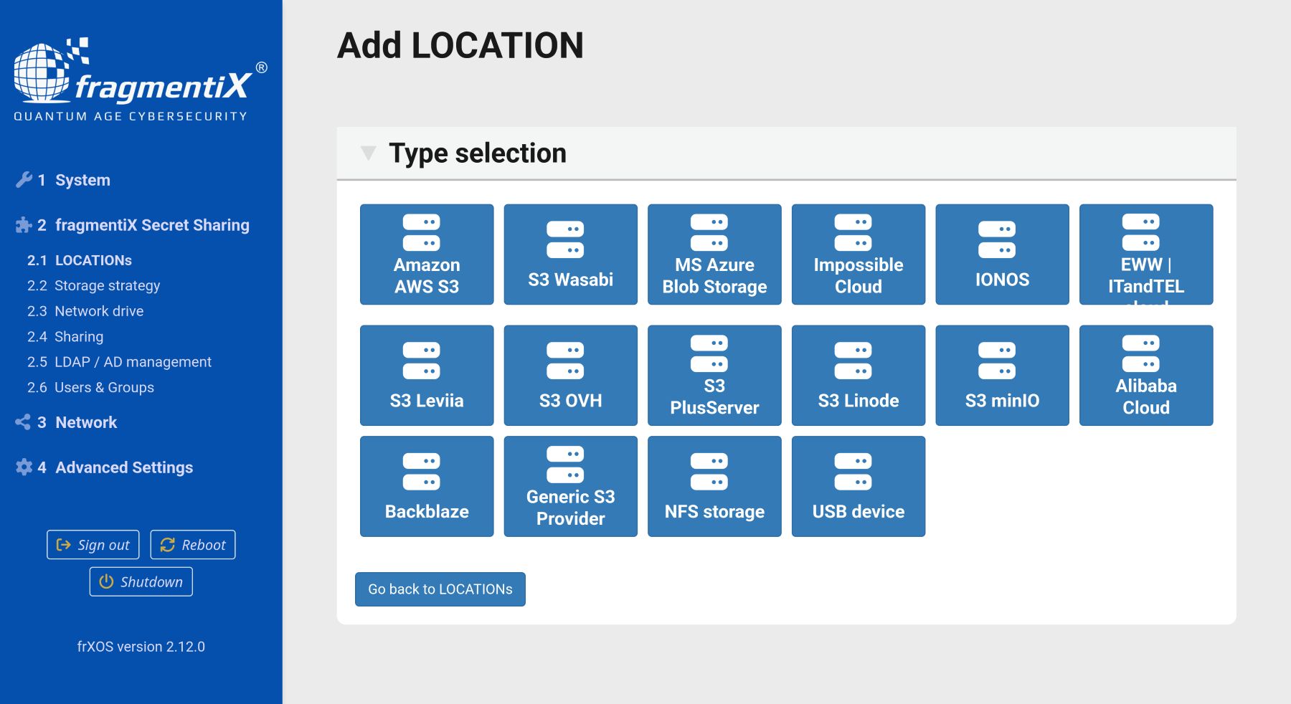Select the Backblaze storage tile

coord(427,486)
